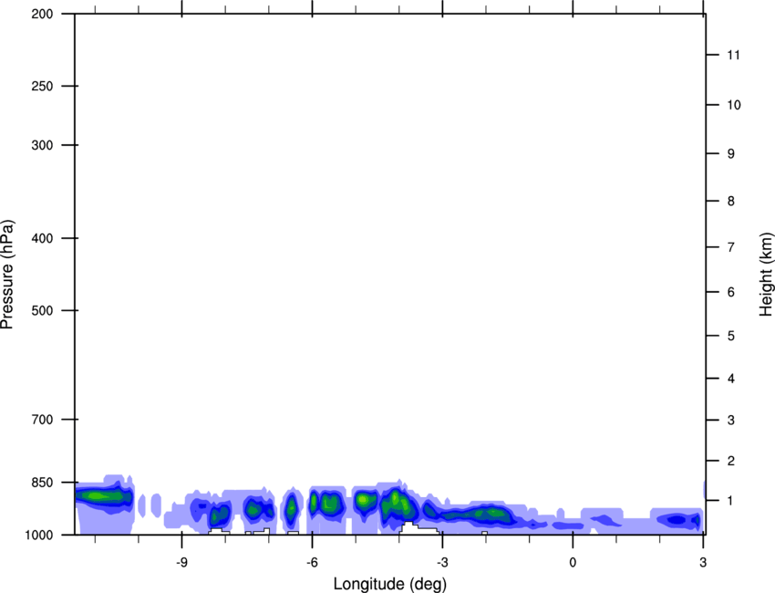Click the 400 pressure tick label
The width and height of the screenshot is (775, 593).
coord(42,238)
